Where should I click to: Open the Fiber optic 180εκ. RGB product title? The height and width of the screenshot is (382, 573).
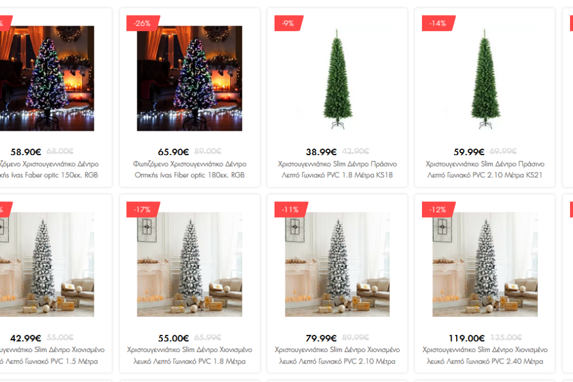(x=190, y=170)
